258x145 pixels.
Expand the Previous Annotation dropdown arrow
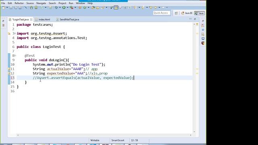(x=147, y=8)
